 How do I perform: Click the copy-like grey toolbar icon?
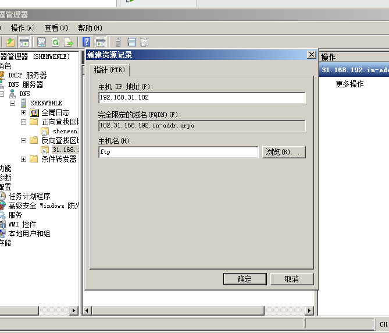click(x=144, y=42)
